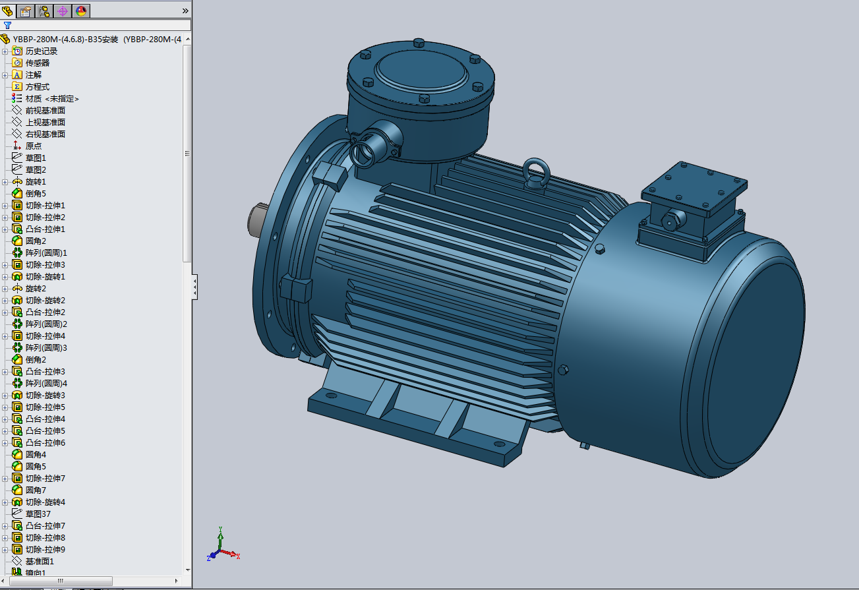Open the PropertyManager tab
Image resolution: width=859 pixels, height=590 pixels.
26,11
